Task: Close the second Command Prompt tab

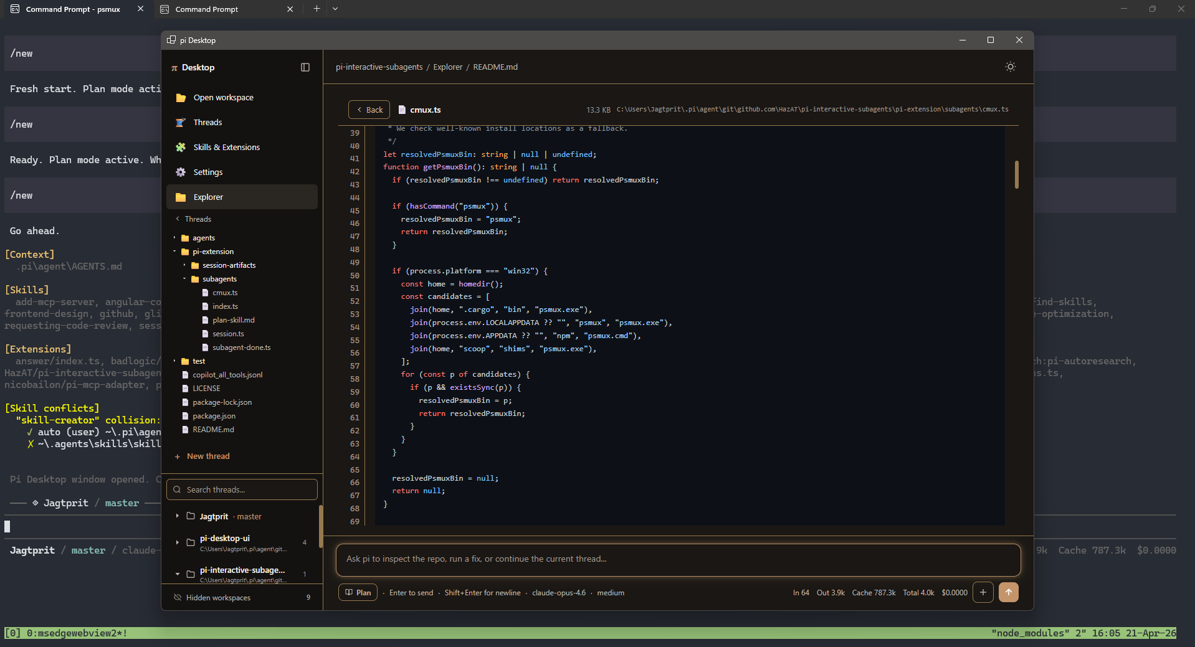Action: coord(290,9)
